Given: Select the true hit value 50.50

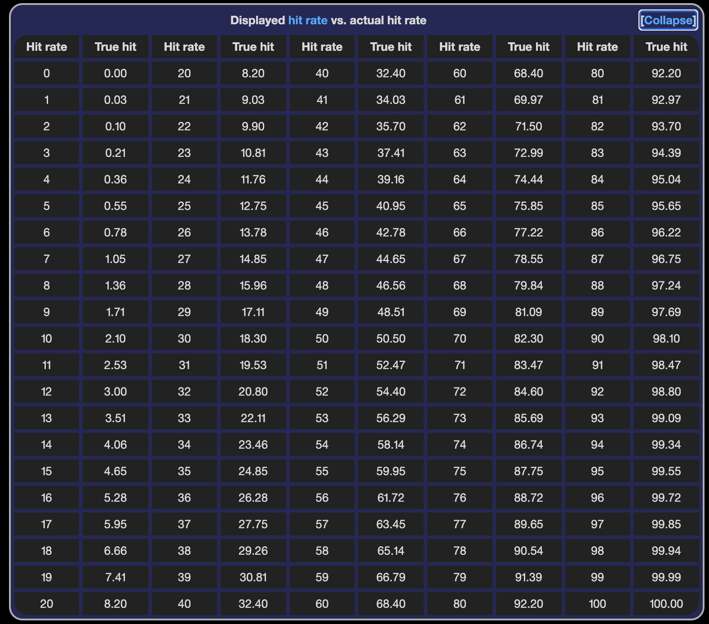Looking at the screenshot, I should 391,339.
